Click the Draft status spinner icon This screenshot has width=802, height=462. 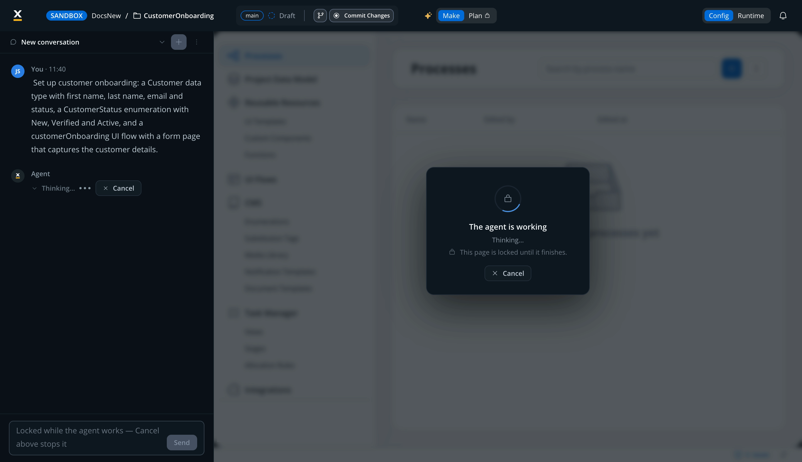click(x=272, y=16)
